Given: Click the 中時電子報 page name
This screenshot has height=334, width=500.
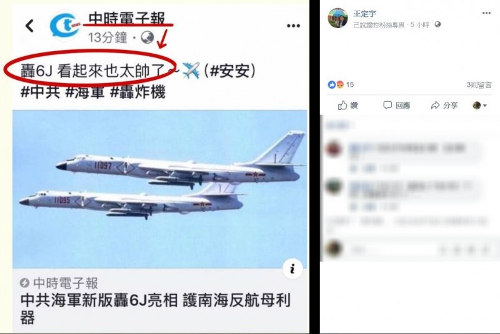Looking at the screenshot, I should coord(127,19).
